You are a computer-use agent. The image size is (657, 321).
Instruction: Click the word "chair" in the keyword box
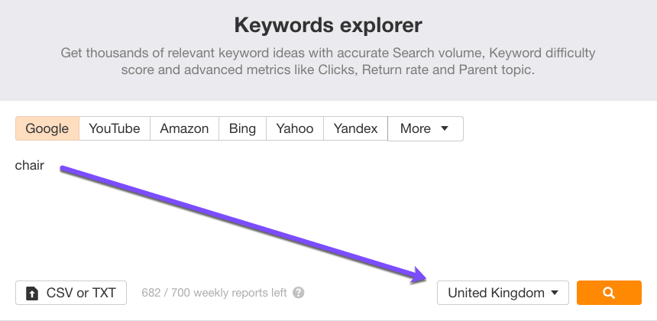click(x=30, y=165)
